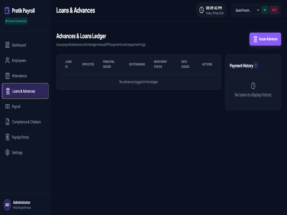Image resolution: width=287 pixels, height=215 pixels.
Task: Click the Loans & Advances bank icon
Action: 8,91
